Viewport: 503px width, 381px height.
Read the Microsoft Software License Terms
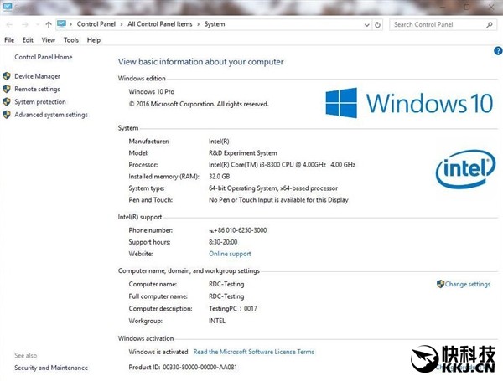pyautogui.click(x=254, y=352)
